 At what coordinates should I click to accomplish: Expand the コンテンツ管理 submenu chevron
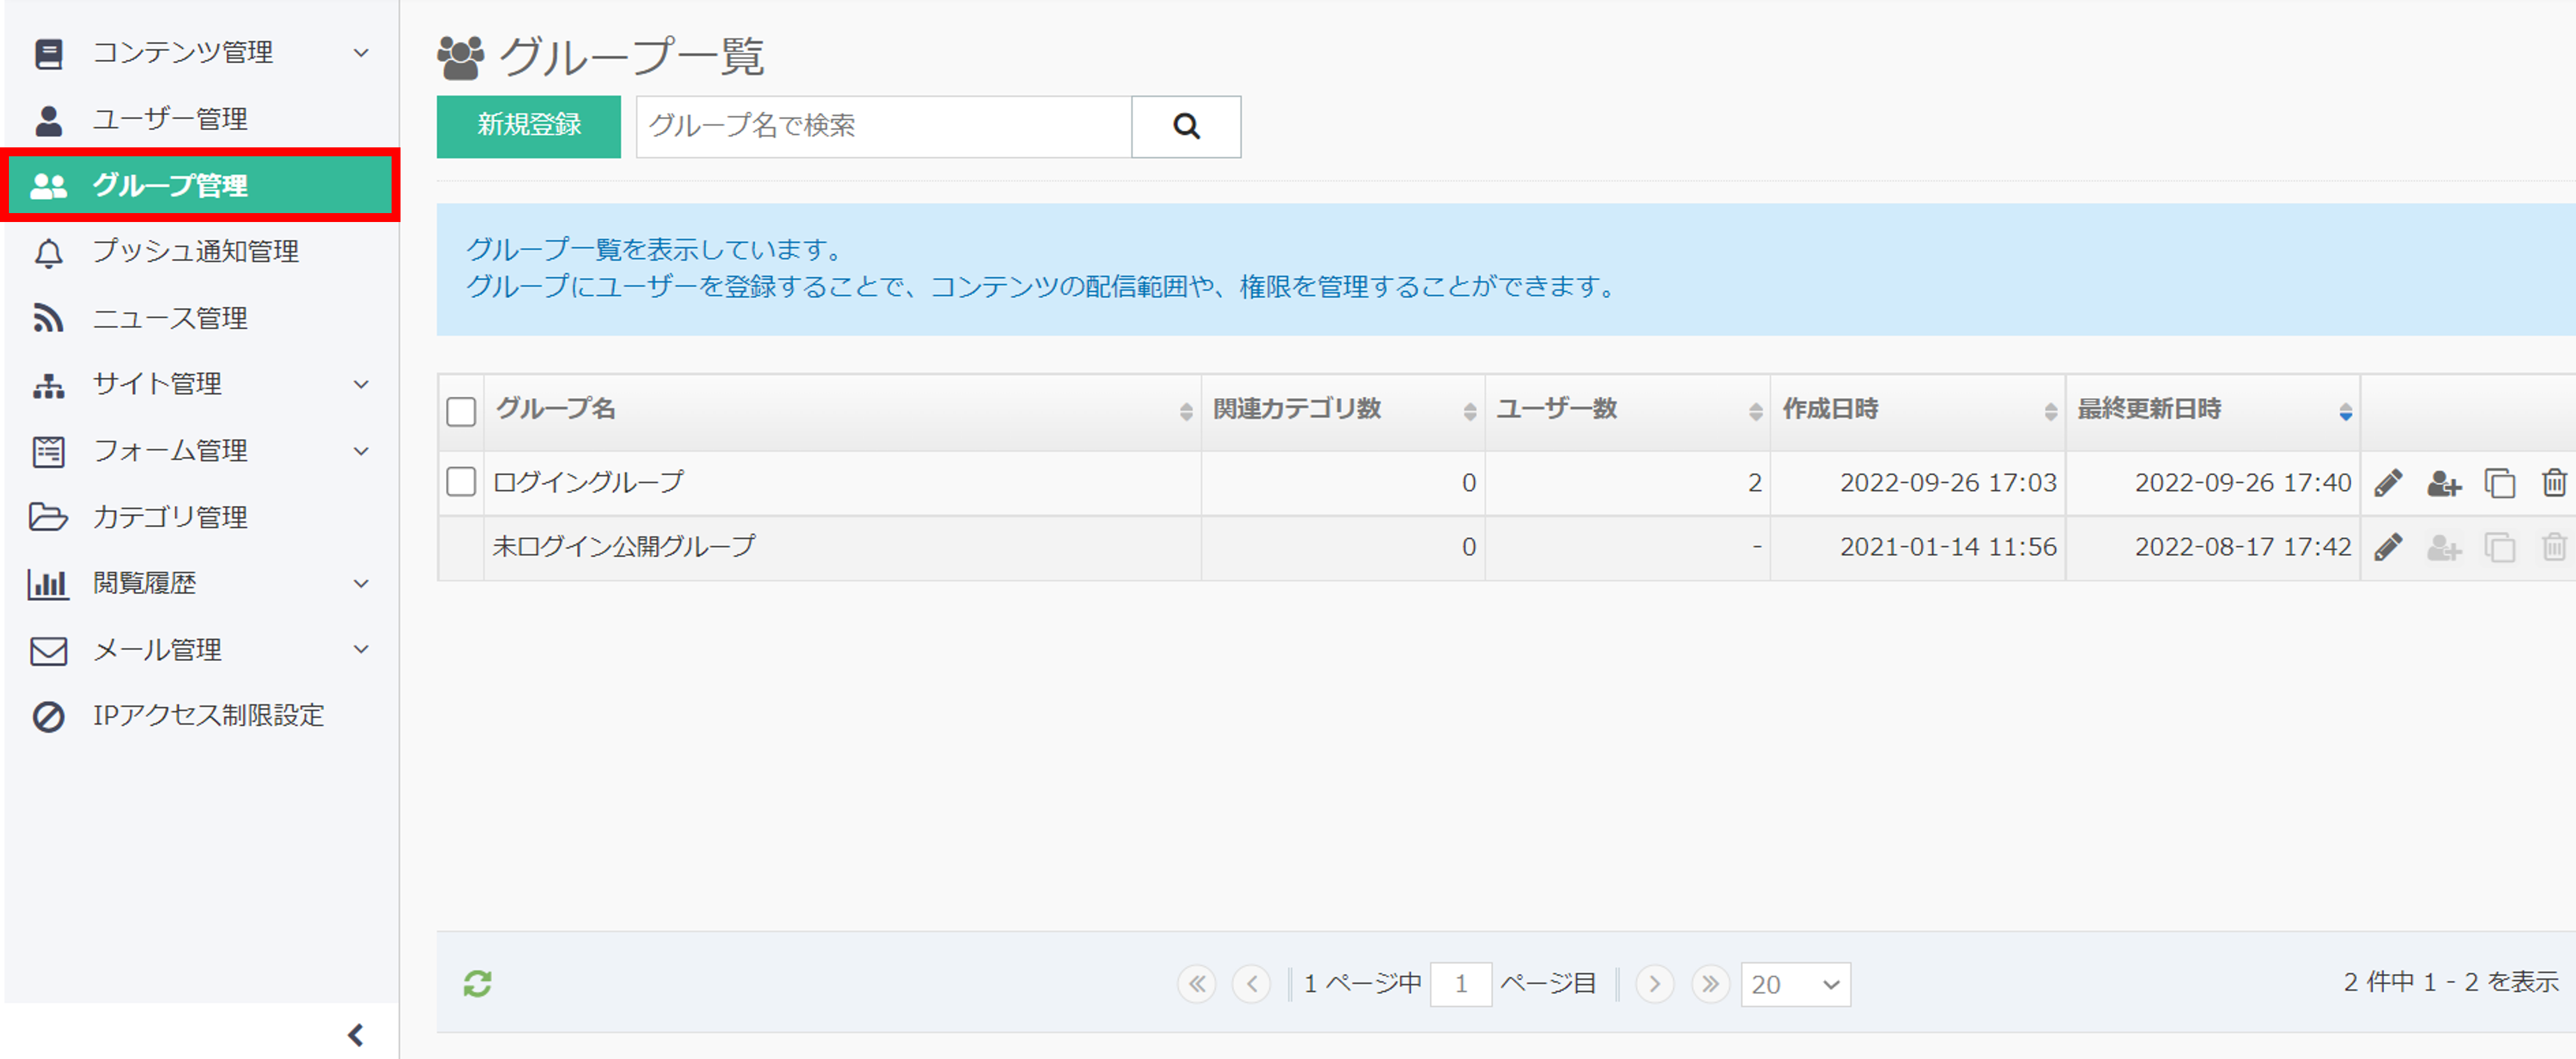coord(362,53)
